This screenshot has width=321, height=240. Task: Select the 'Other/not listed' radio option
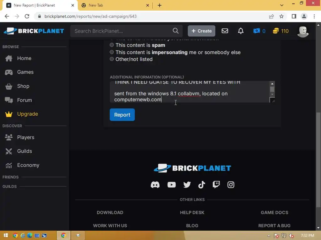112,59
